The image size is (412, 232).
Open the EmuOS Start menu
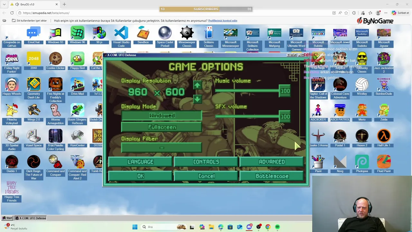coord(7,218)
